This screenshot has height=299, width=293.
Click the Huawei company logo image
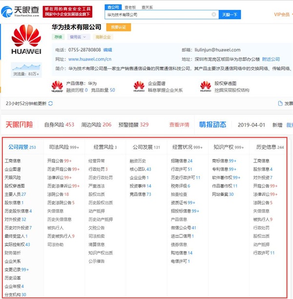click(26, 40)
